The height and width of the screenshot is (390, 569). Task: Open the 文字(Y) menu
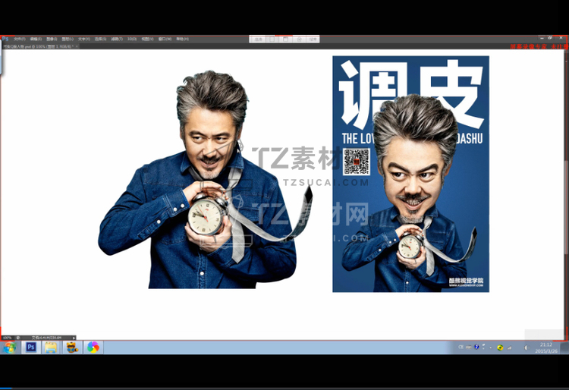click(83, 39)
